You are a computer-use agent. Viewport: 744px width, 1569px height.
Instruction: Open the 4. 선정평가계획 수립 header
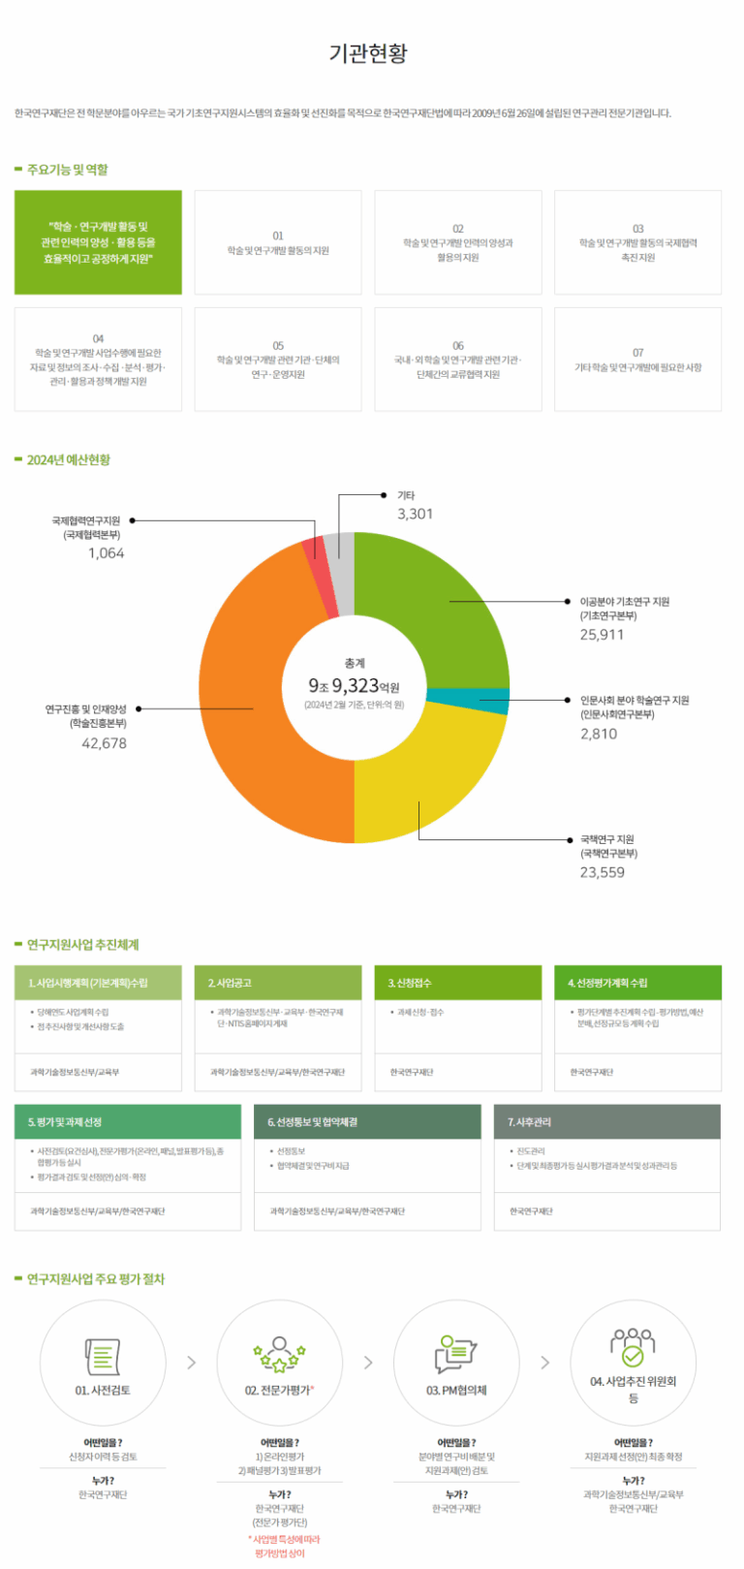(637, 983)
